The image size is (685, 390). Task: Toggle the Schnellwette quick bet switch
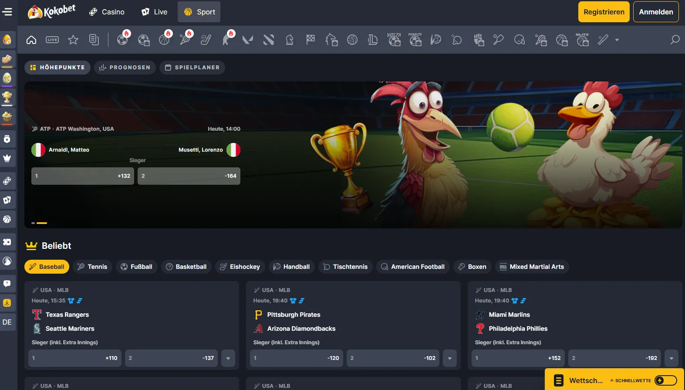click(x=666, y=380)
